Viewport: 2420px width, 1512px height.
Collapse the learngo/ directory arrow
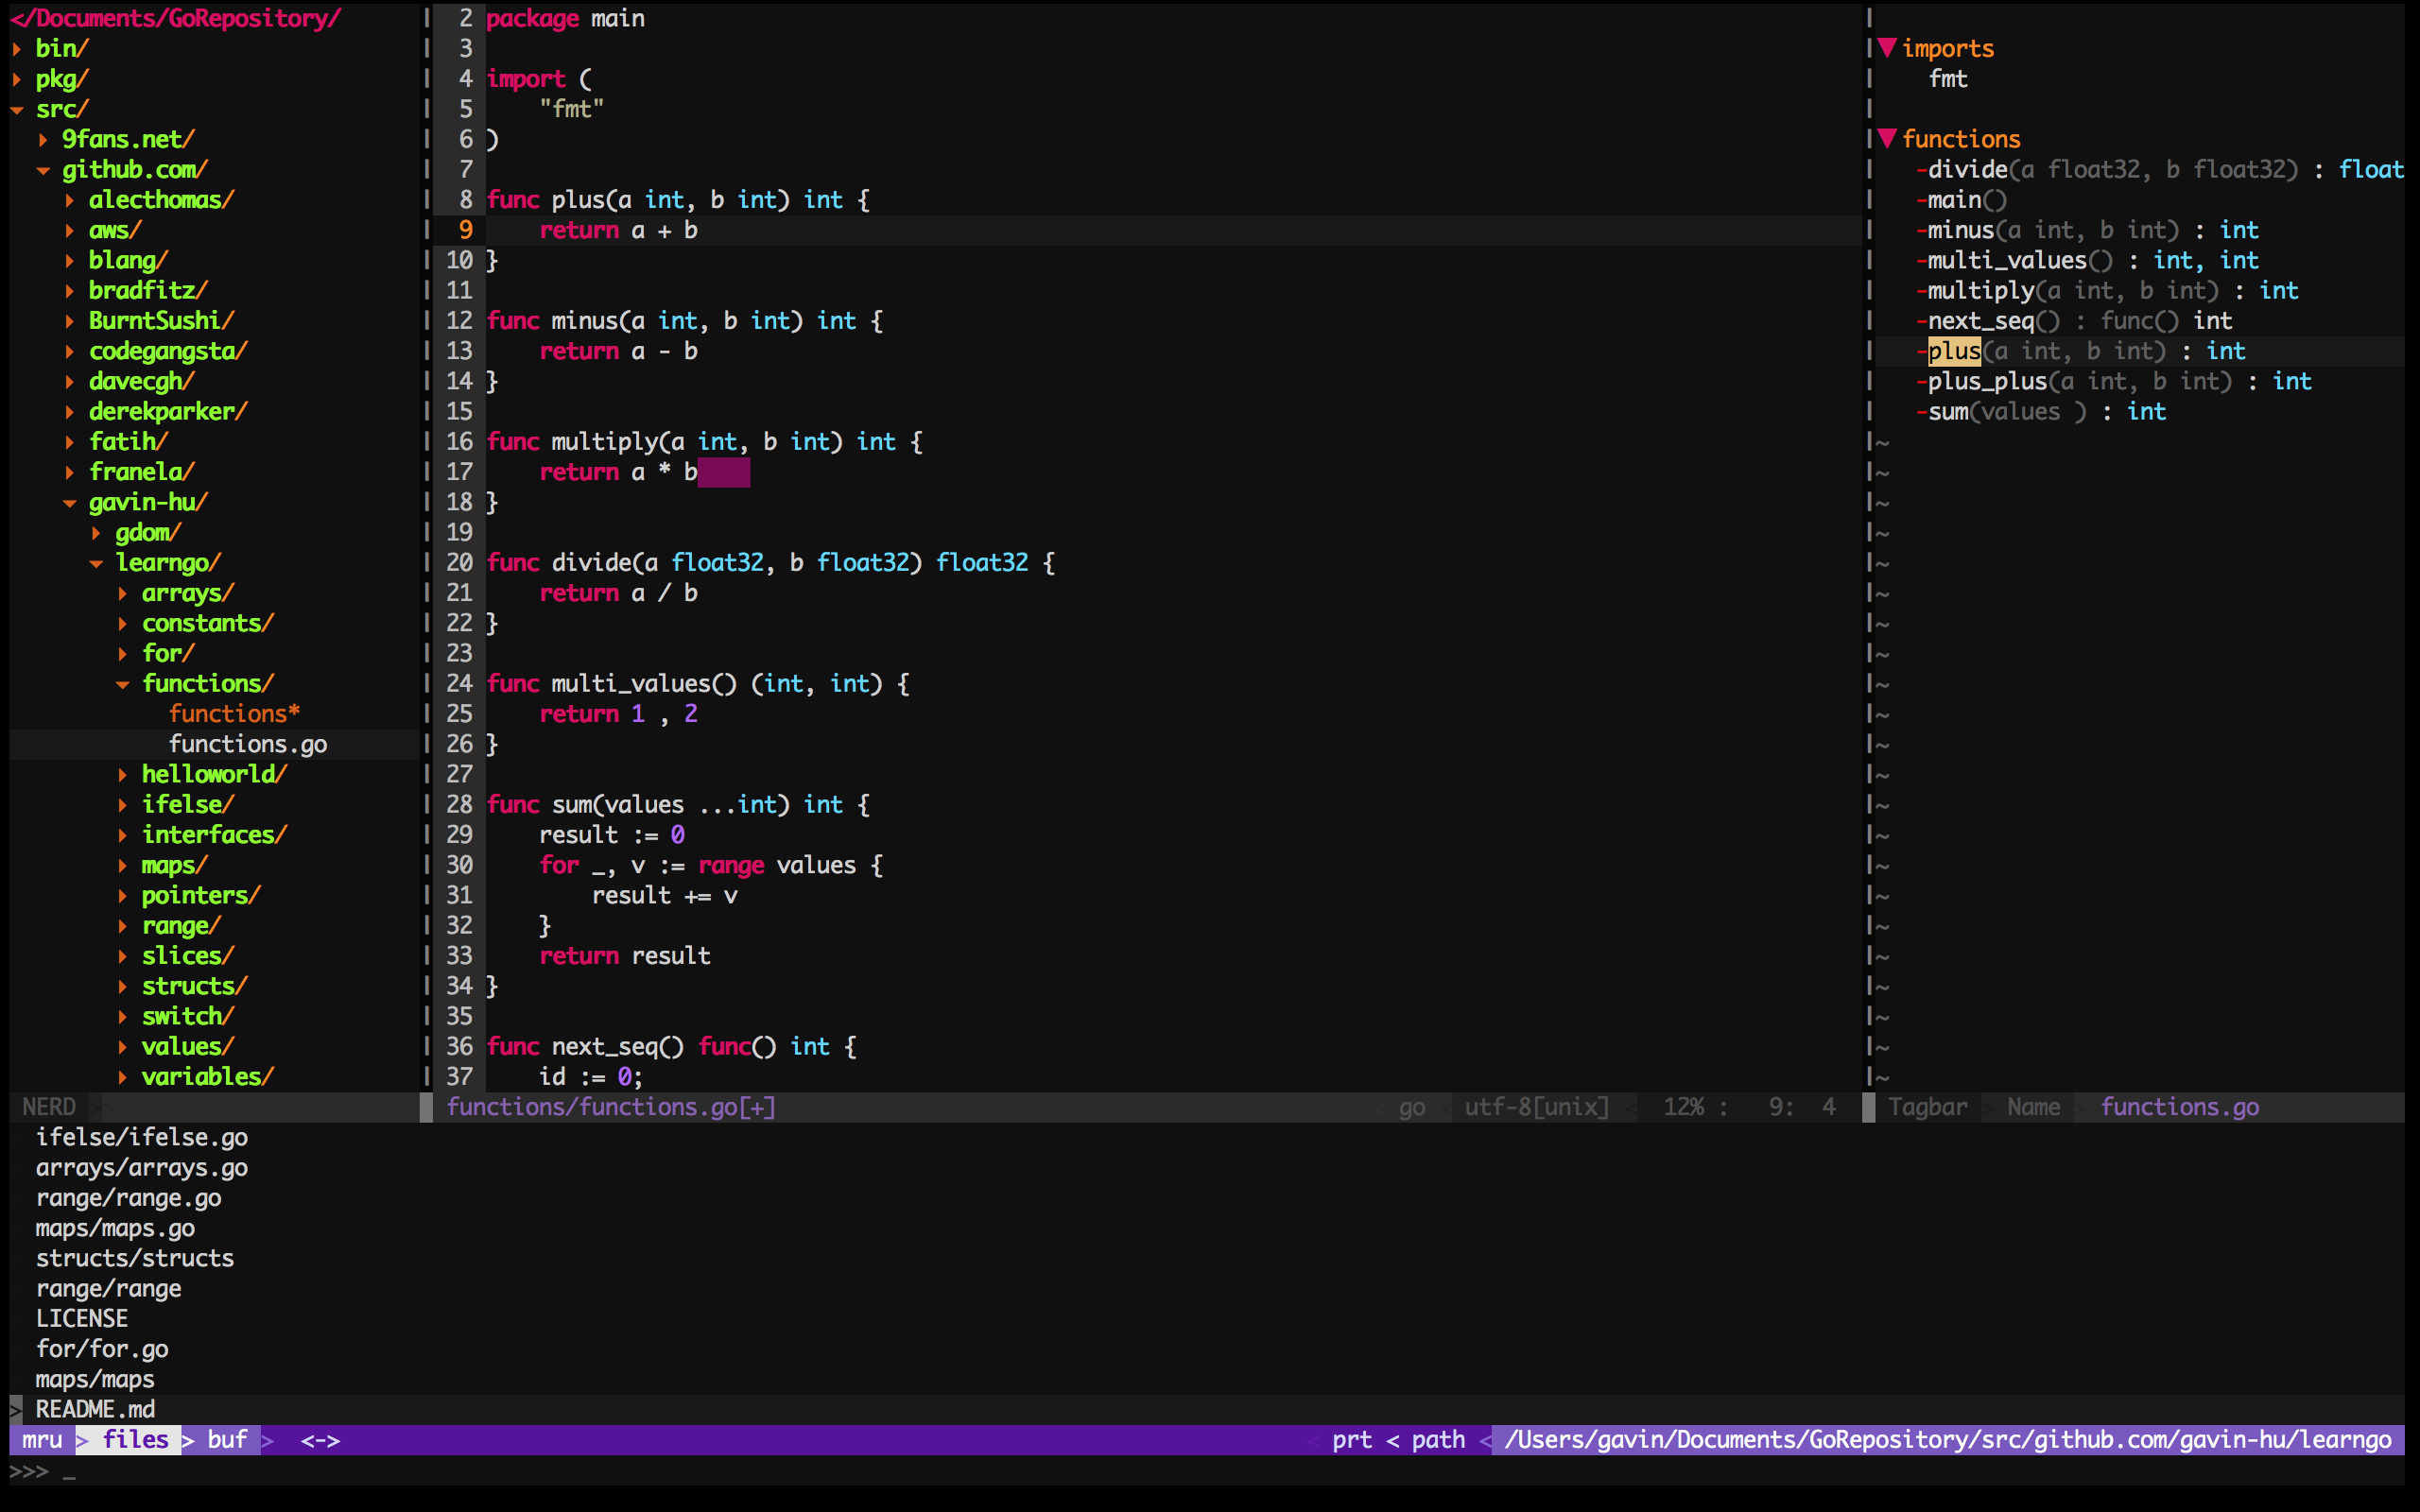(96, 564)
